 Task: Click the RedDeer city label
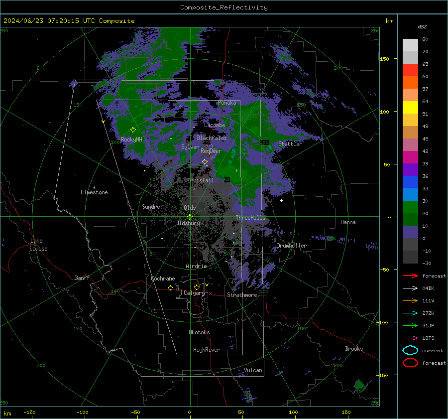click(211, 151)
